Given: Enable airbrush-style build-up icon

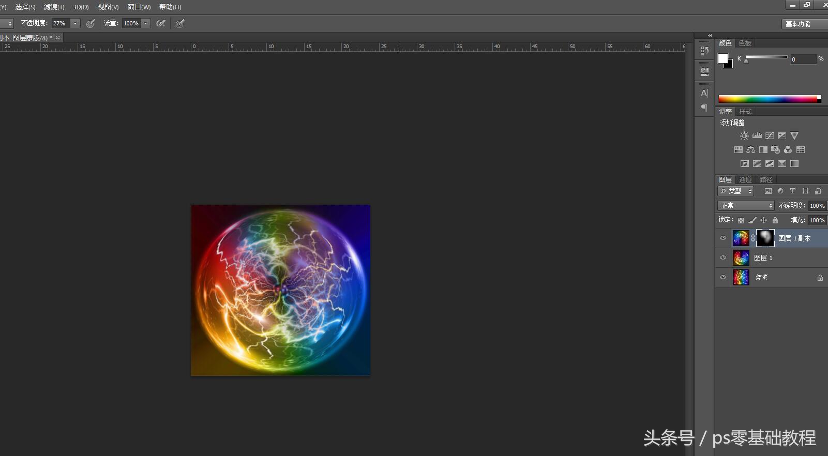Looking at the screenshot, I should [x=161, y=23].
